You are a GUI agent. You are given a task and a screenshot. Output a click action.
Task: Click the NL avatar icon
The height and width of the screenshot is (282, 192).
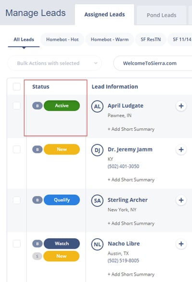click(x=97, y=244)
